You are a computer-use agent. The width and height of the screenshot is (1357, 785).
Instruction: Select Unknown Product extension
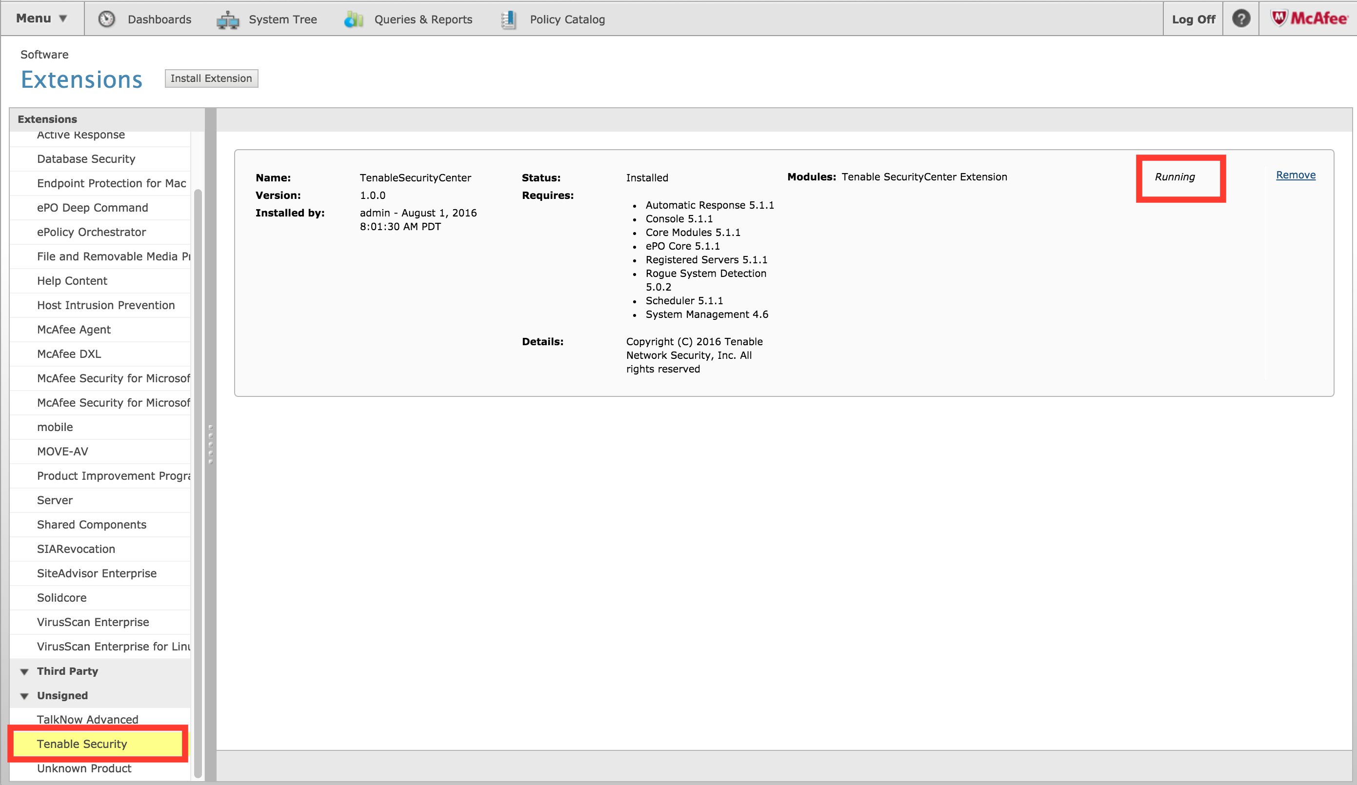[100, 768]
